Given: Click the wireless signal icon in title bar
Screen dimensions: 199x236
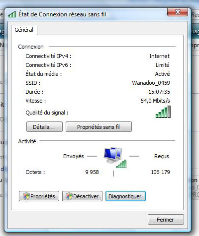Looking at the screenshot, I should (x=12, y=14).
